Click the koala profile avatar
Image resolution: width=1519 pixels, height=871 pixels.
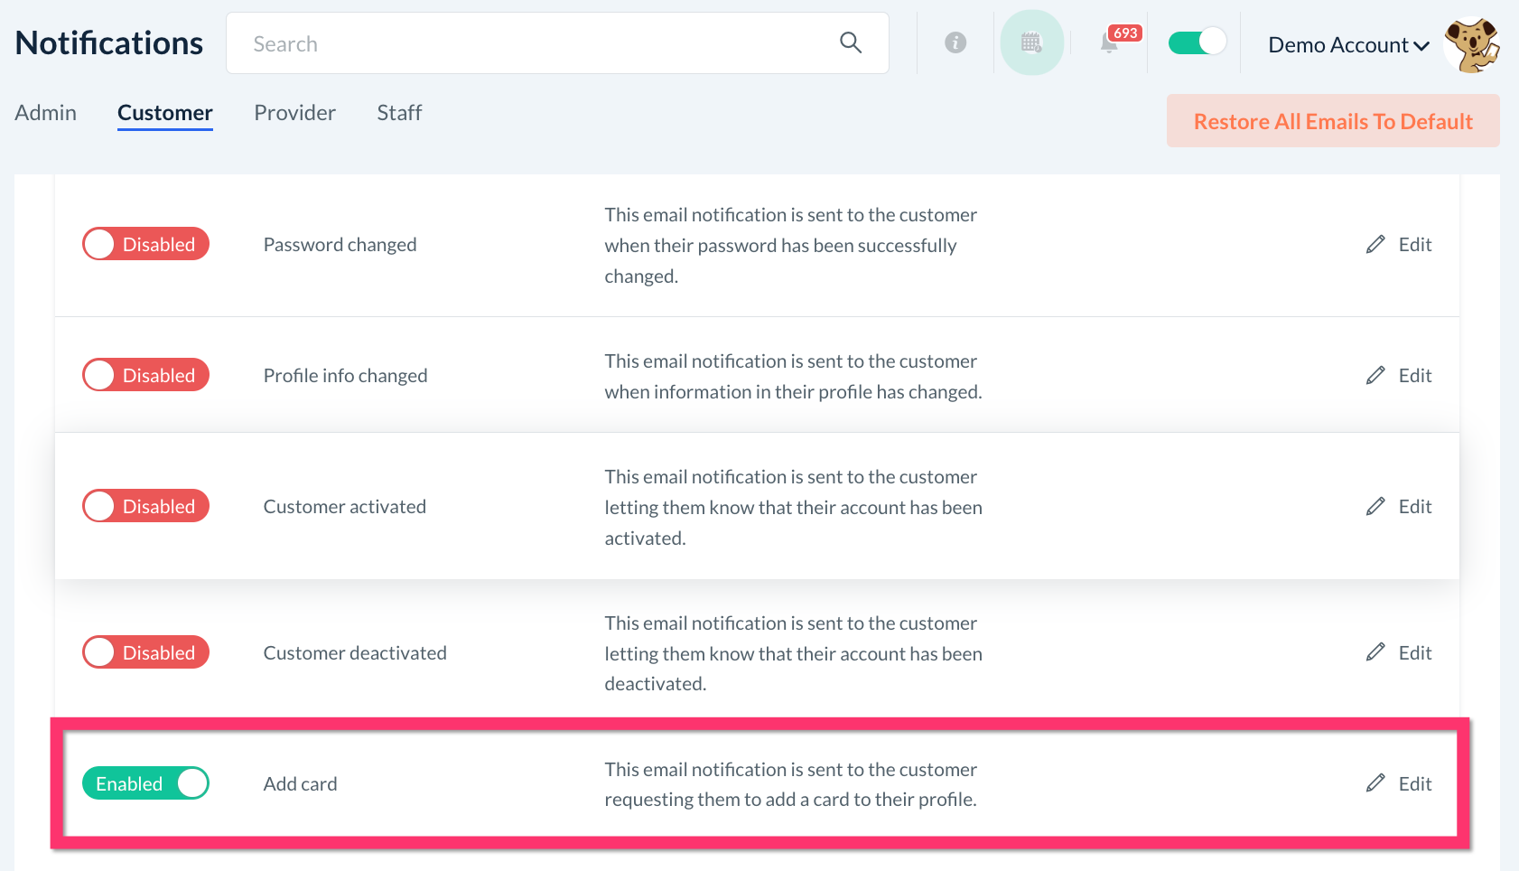pyautogui.click(x=1471, y=44)
